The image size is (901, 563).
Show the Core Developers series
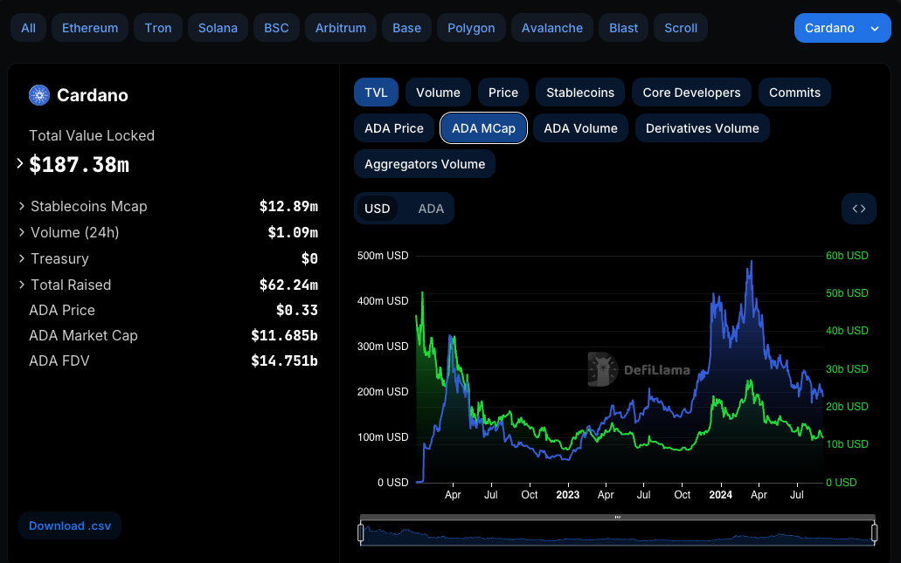pos(692,93)
